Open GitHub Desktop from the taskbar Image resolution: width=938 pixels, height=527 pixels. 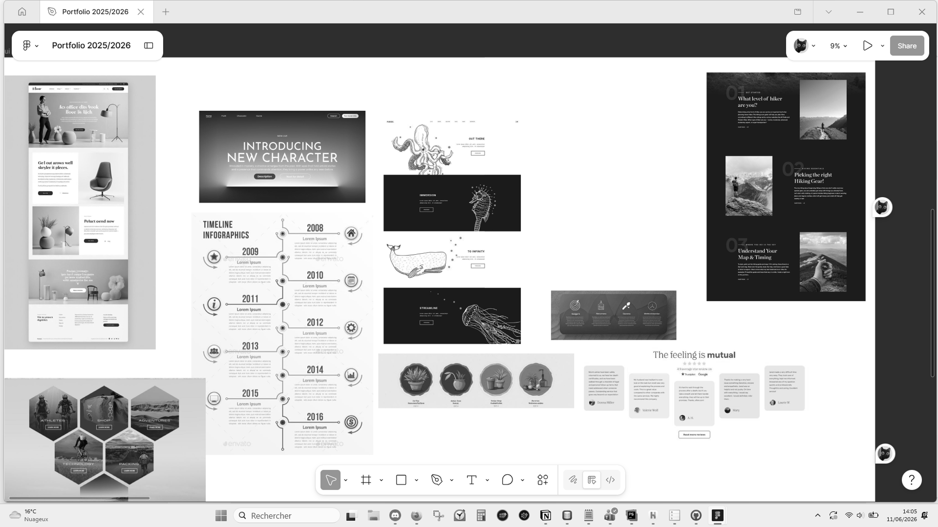(696, 515)
